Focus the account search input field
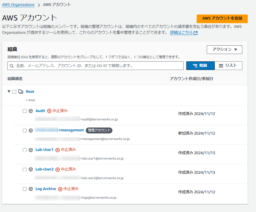Image resolution: width=256 pixels, height=212 pixels. (x=95, y=66)
